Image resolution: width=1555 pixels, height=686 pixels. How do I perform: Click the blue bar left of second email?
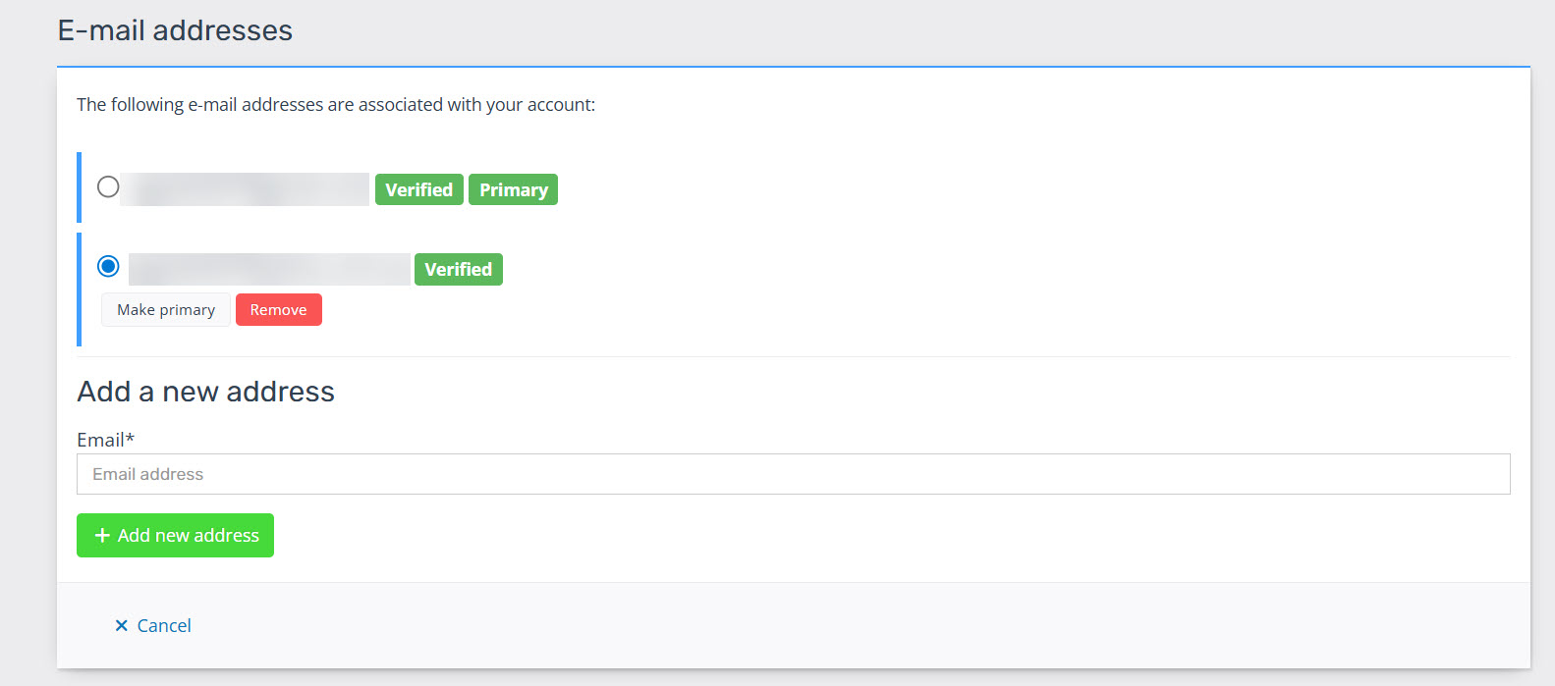tap(79, 290)
